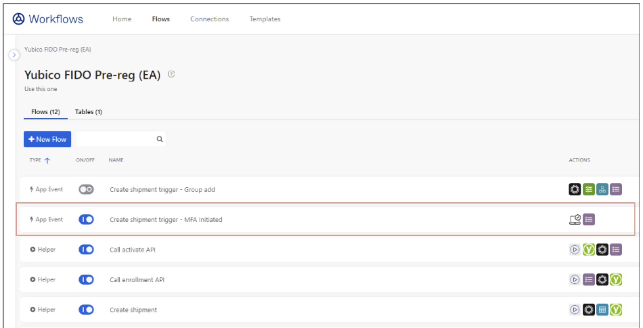Image resolution: width=643 pixels, height=328 pixels.
Task: Select the Flows (12) tab
Action: (x=45, y=112)
